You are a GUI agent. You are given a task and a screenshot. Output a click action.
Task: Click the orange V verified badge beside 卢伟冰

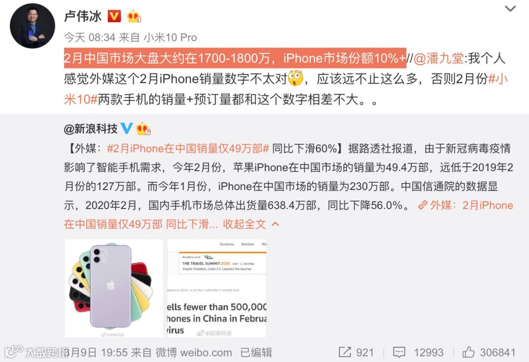click(x=114, y=16)
